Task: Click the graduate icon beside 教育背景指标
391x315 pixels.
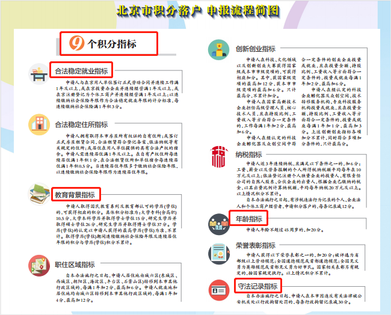Action: [x=39, y=195]
